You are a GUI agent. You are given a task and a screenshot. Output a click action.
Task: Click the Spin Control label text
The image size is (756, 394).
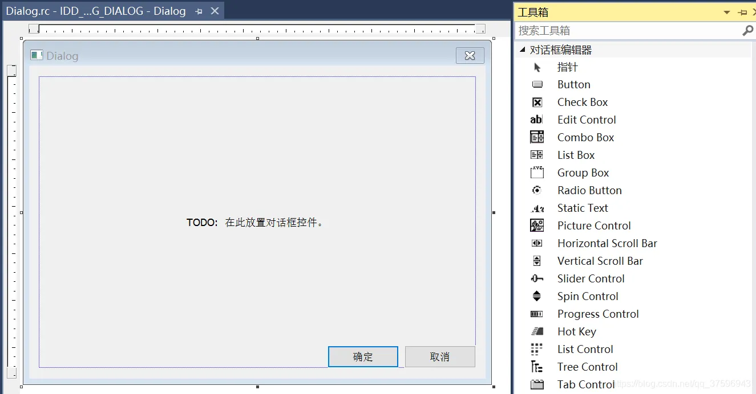pos(588,296)
